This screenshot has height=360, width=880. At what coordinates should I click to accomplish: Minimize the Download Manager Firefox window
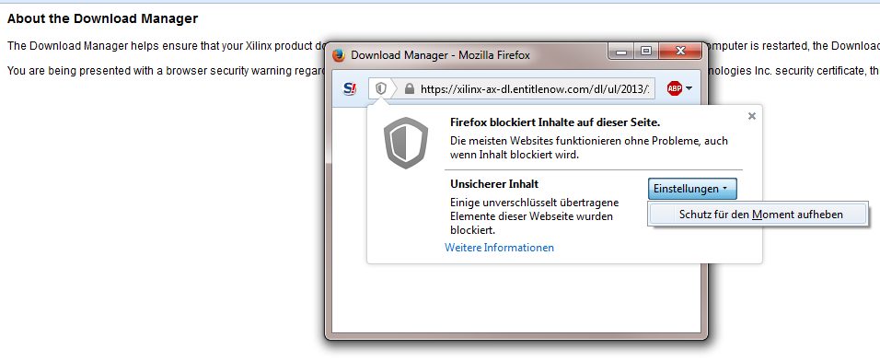[622, 52]
